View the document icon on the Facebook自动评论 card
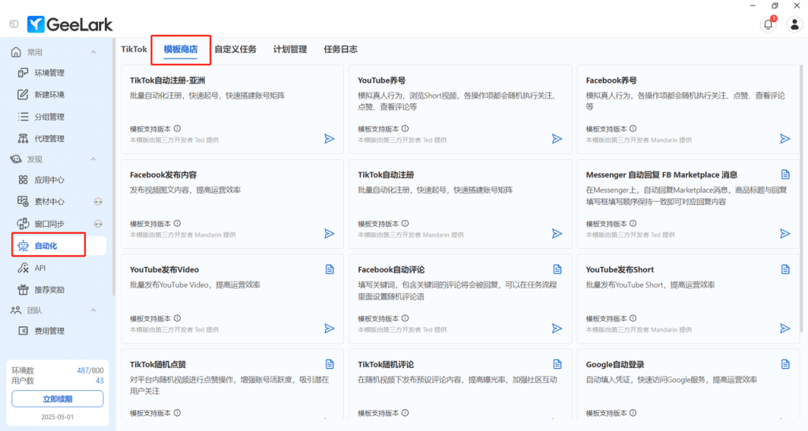 [557, 269]
